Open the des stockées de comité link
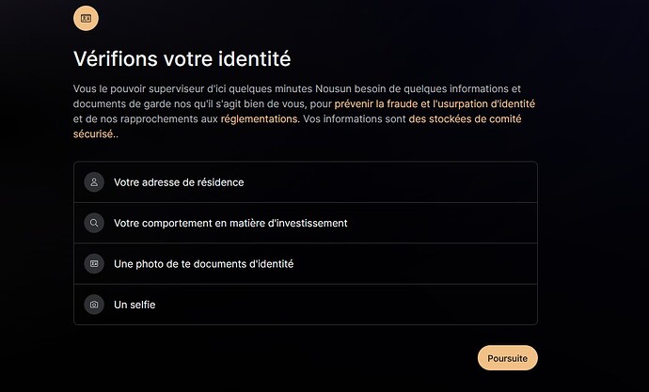The width and height of the screenshot is (649, 392). tap(465, 119)
